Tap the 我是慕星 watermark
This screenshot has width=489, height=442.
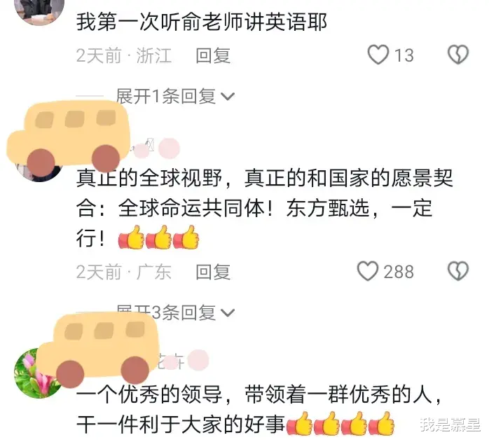pyautogui.click(x=450, y=425)
